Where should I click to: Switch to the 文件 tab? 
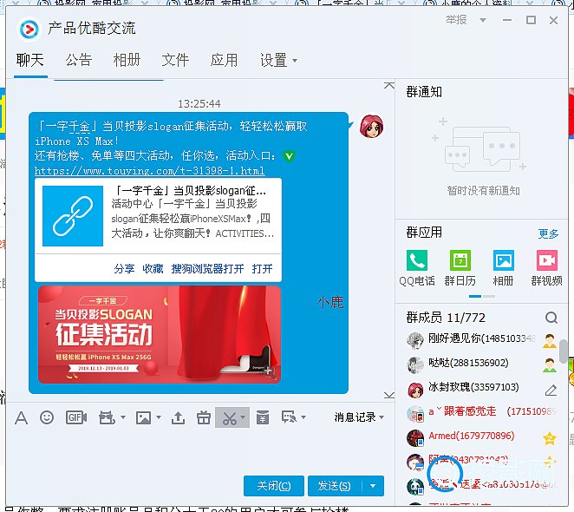(x=175, y=60)
